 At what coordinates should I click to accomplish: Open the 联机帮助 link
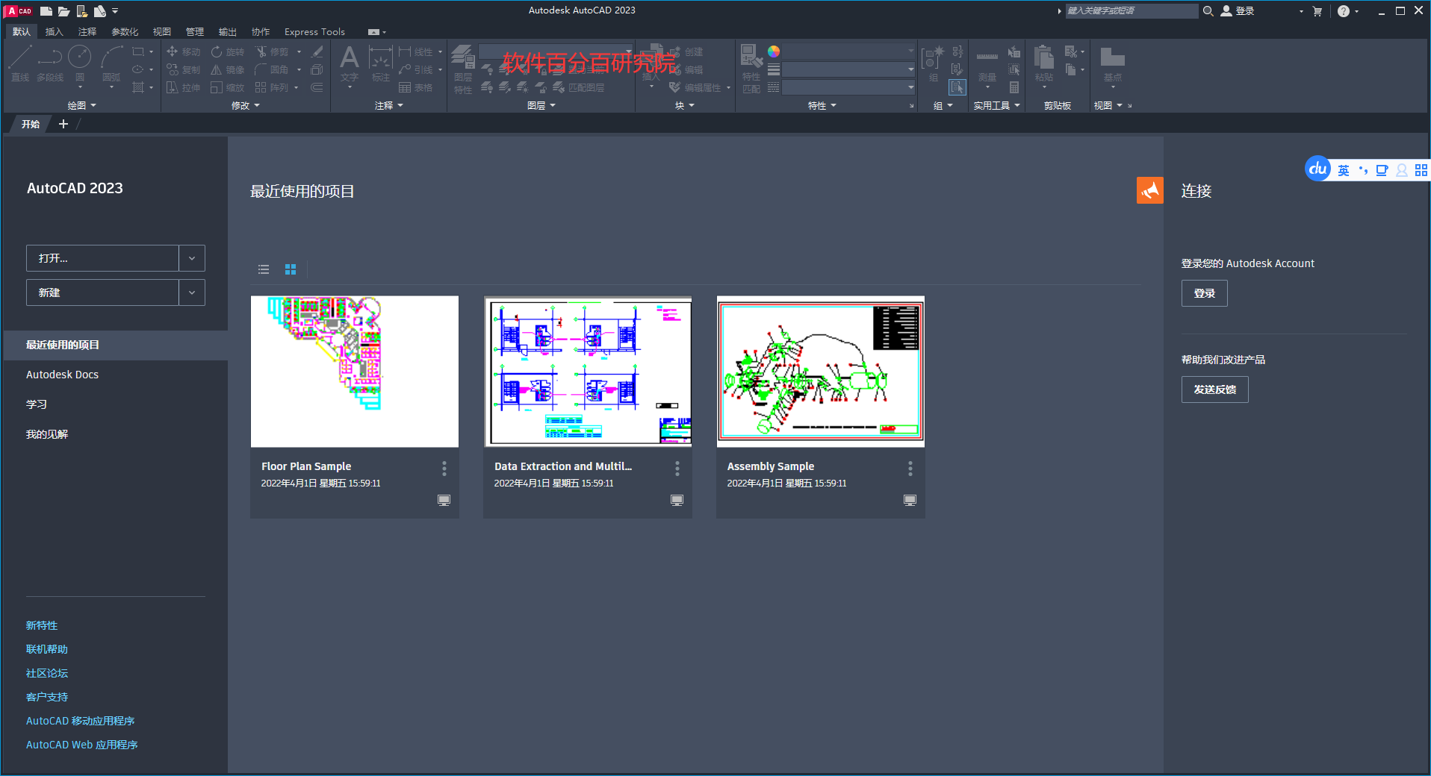coord(47,649)
